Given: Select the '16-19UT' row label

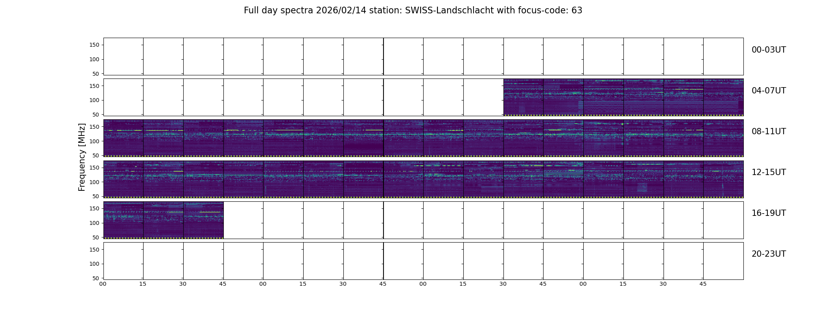Looking at the screenshot, I should pyautogui.click(x=769, y=213).
